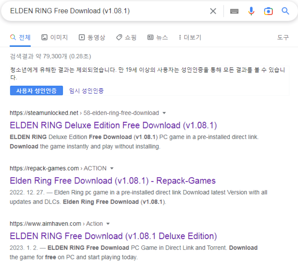Screen dimensions: 298x263
Task: Submit search with magnifying glass icon
Action: (x=285, y=11)
